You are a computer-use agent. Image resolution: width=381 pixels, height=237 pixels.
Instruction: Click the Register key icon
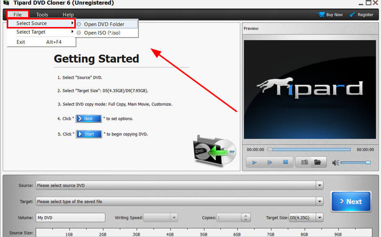[352, 15]
